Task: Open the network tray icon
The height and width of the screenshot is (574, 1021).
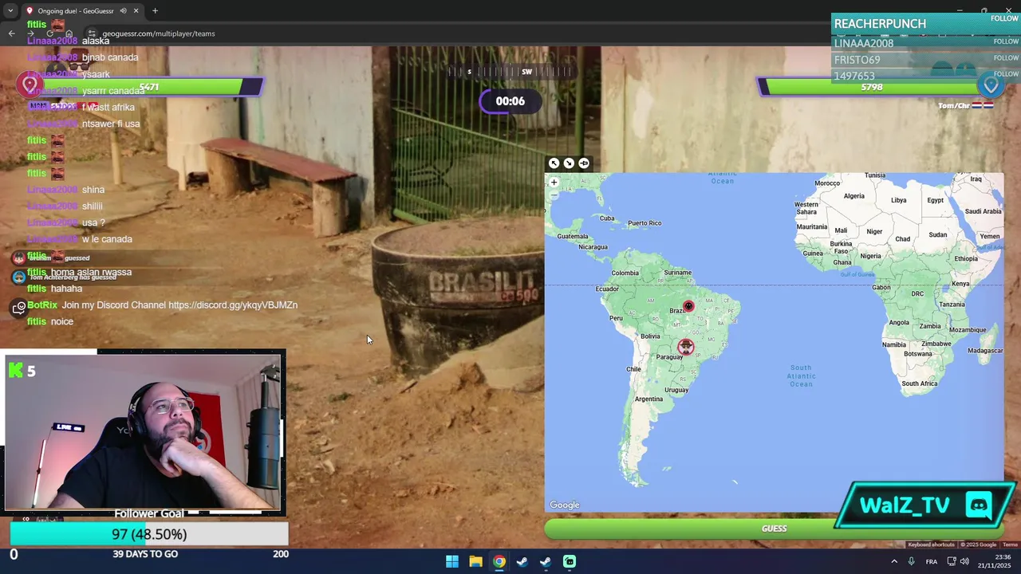Action: [952, 561]
